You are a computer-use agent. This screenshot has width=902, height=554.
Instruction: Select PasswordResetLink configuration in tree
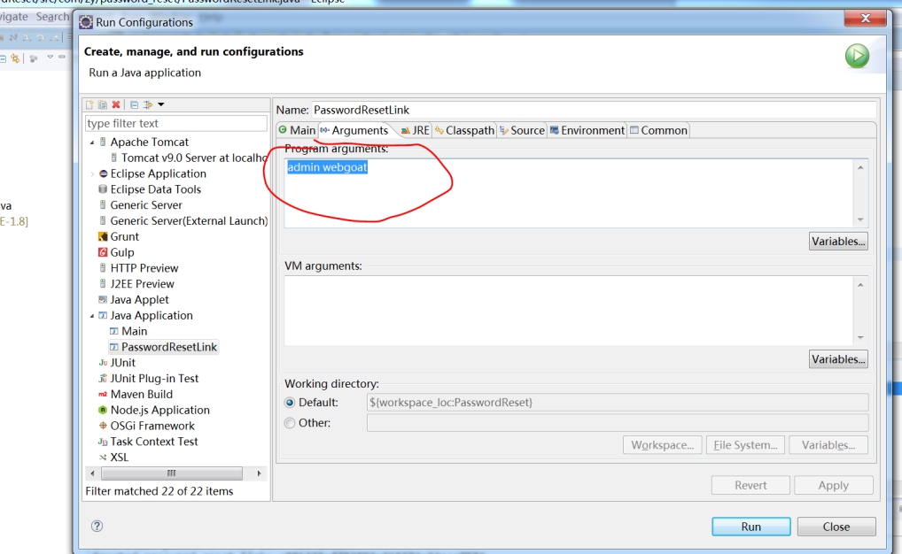163,347
